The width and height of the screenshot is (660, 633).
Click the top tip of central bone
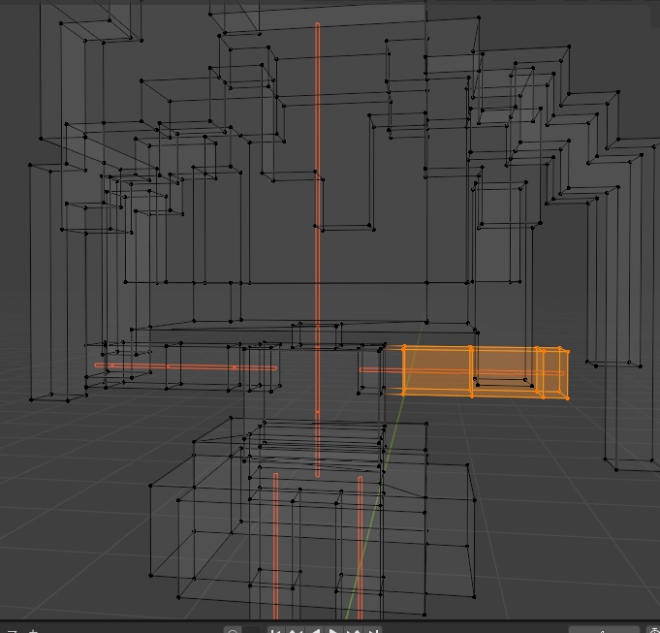(x=317, y=25)
